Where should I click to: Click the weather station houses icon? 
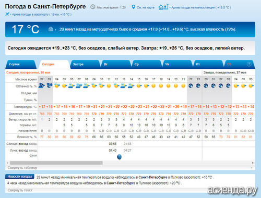pos(163,7)
